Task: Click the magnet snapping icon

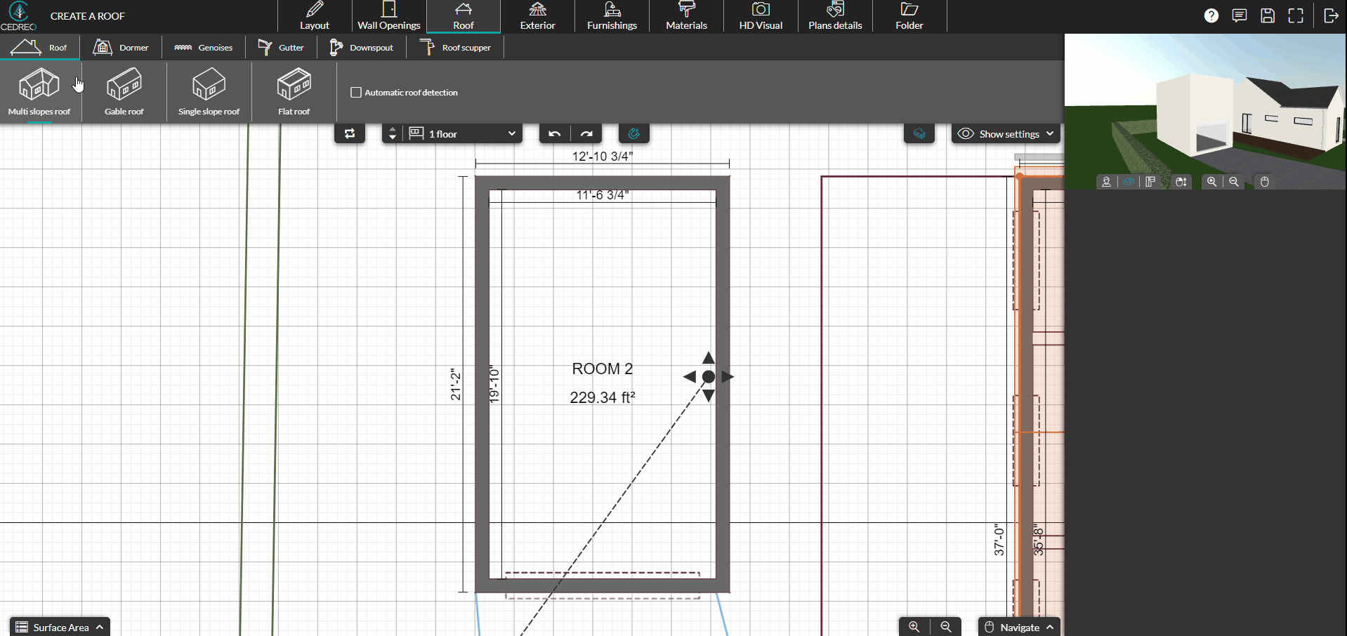Action: tap(634, 133)
